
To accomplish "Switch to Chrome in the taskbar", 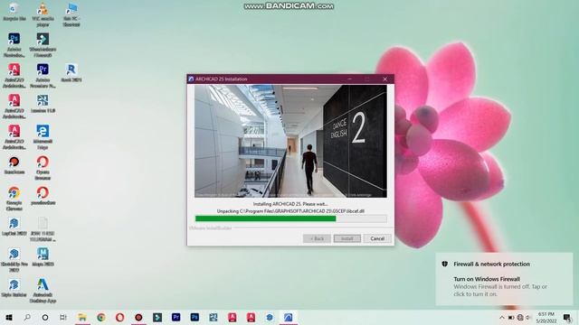I will [100, 317].
